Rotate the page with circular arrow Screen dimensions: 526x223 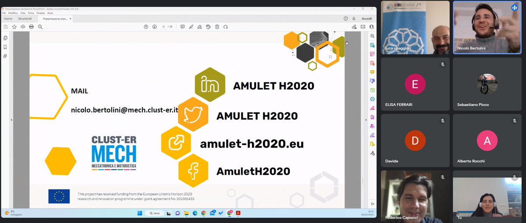pyautogui.click(x=226, y=27)
